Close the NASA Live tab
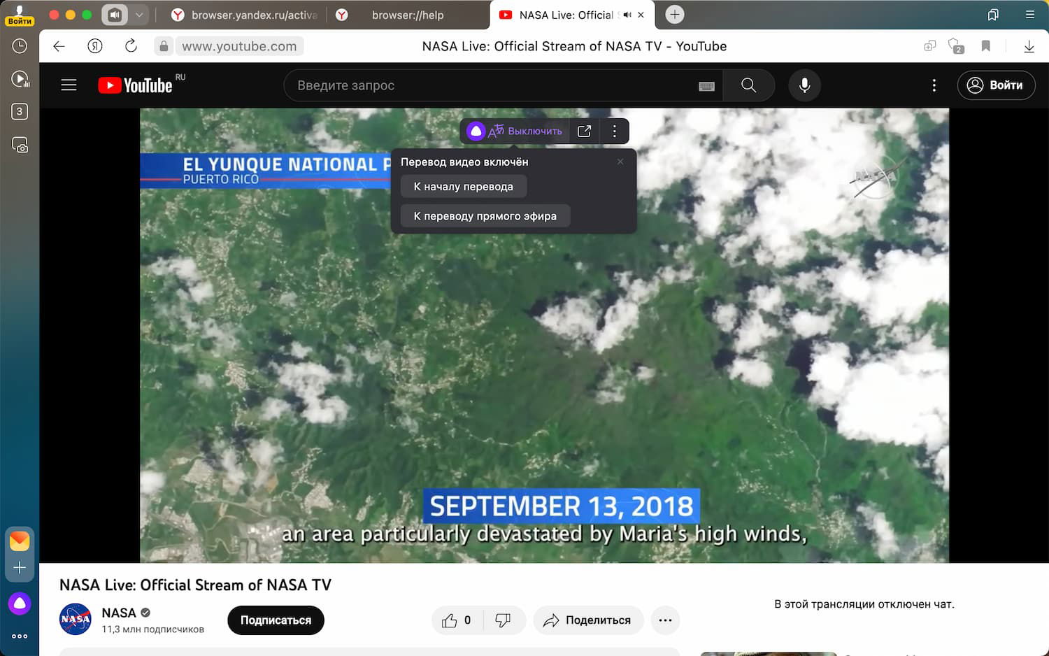 pos(641,15)
